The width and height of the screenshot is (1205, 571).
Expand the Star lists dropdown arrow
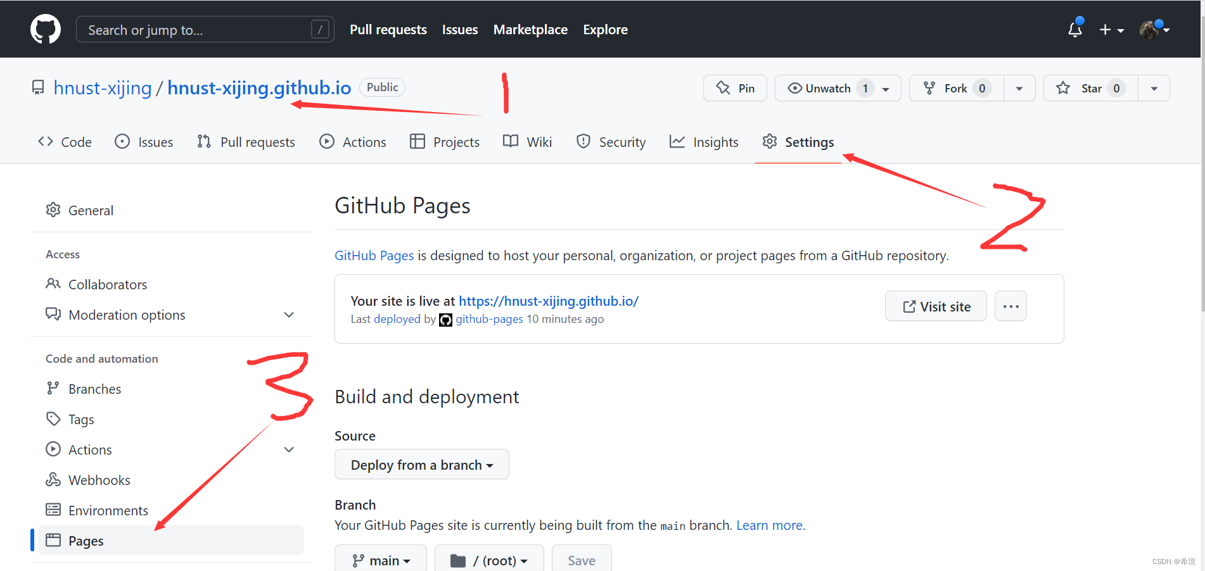point(1154,88)
